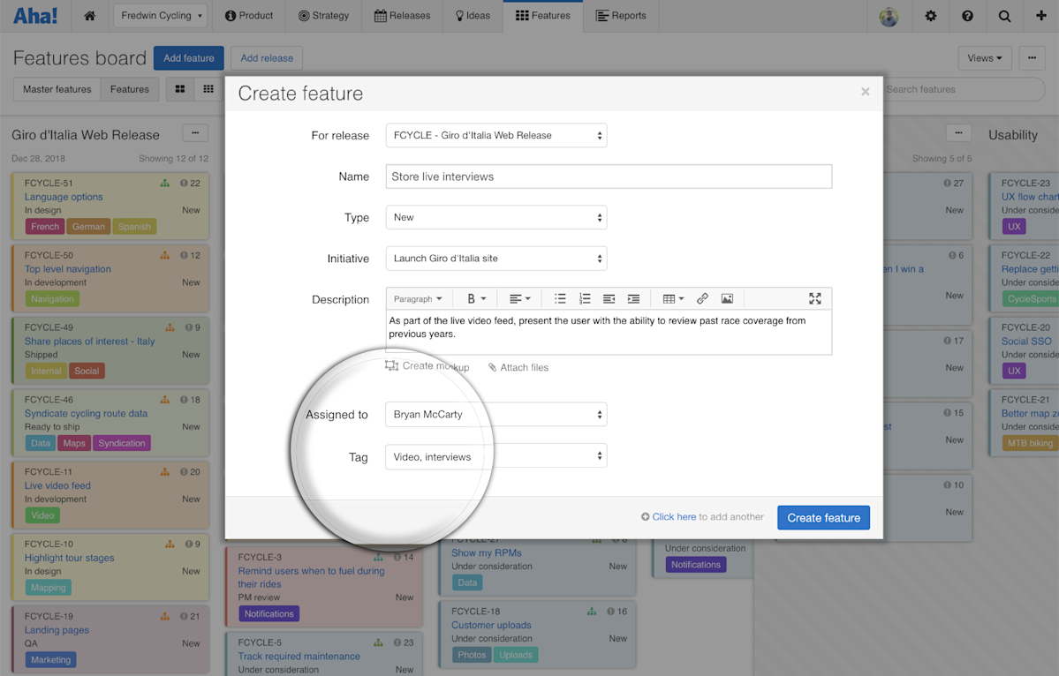Viewport: 1059px width, 676px height.
Task: Expand the description editor to fullscreen
Action: coord(814,298)
